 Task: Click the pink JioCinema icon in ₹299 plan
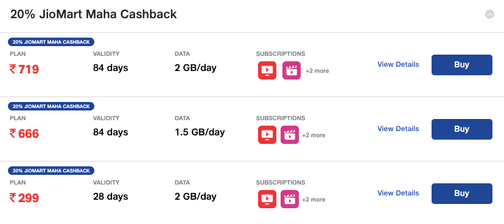[290, 199]
